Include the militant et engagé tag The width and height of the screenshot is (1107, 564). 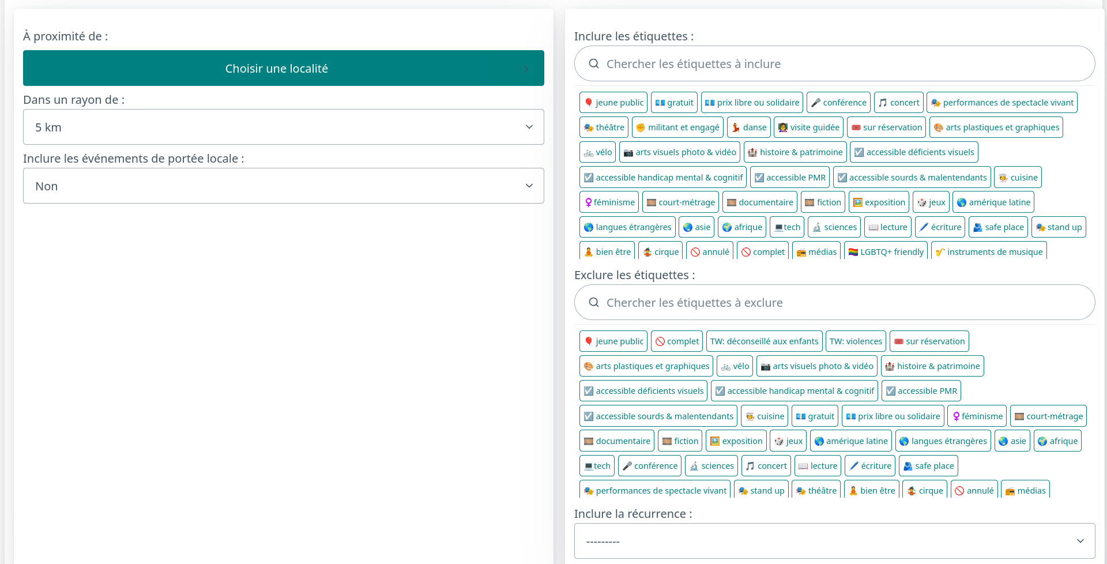(x=677, y=127)
